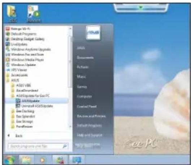191x165 pixels.
Task: Open Music from the right pane
Action: (x=81, y=77)
